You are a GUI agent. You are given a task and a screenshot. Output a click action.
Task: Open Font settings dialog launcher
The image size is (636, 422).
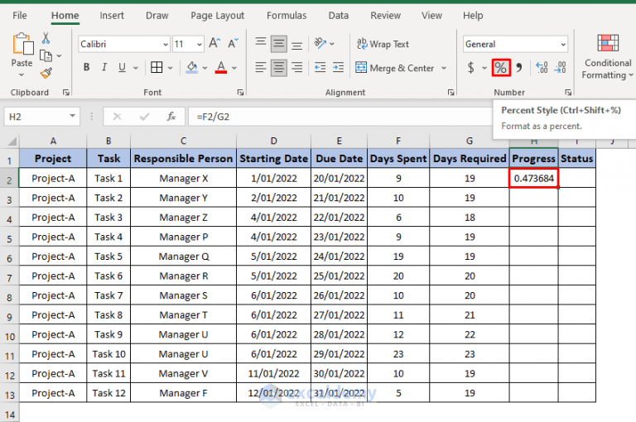tap(240, 93)
